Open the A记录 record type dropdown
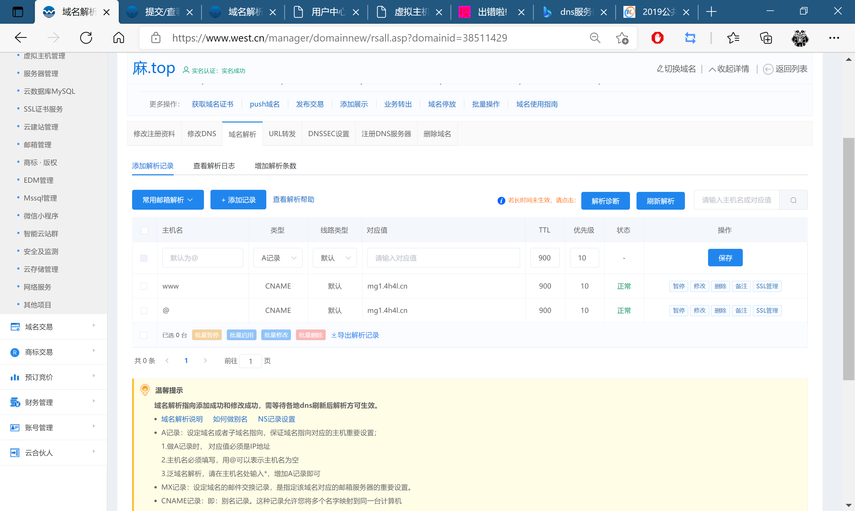Screen dimensions: 855x511 click(278, 258)
